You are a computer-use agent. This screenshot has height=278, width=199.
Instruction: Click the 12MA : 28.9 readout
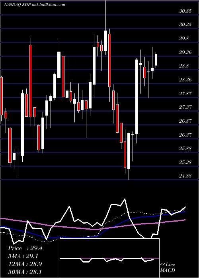[x=25, y=264]
